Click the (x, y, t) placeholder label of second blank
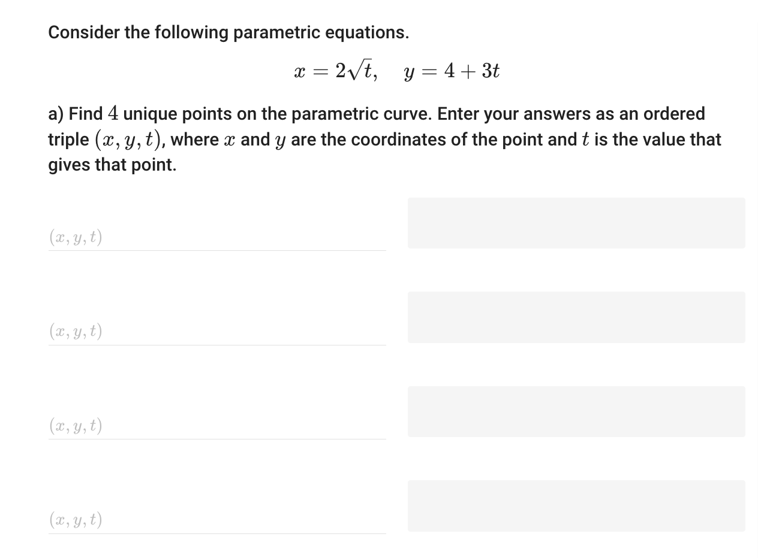This screenshot has height=558, width=758. (76, 332)
